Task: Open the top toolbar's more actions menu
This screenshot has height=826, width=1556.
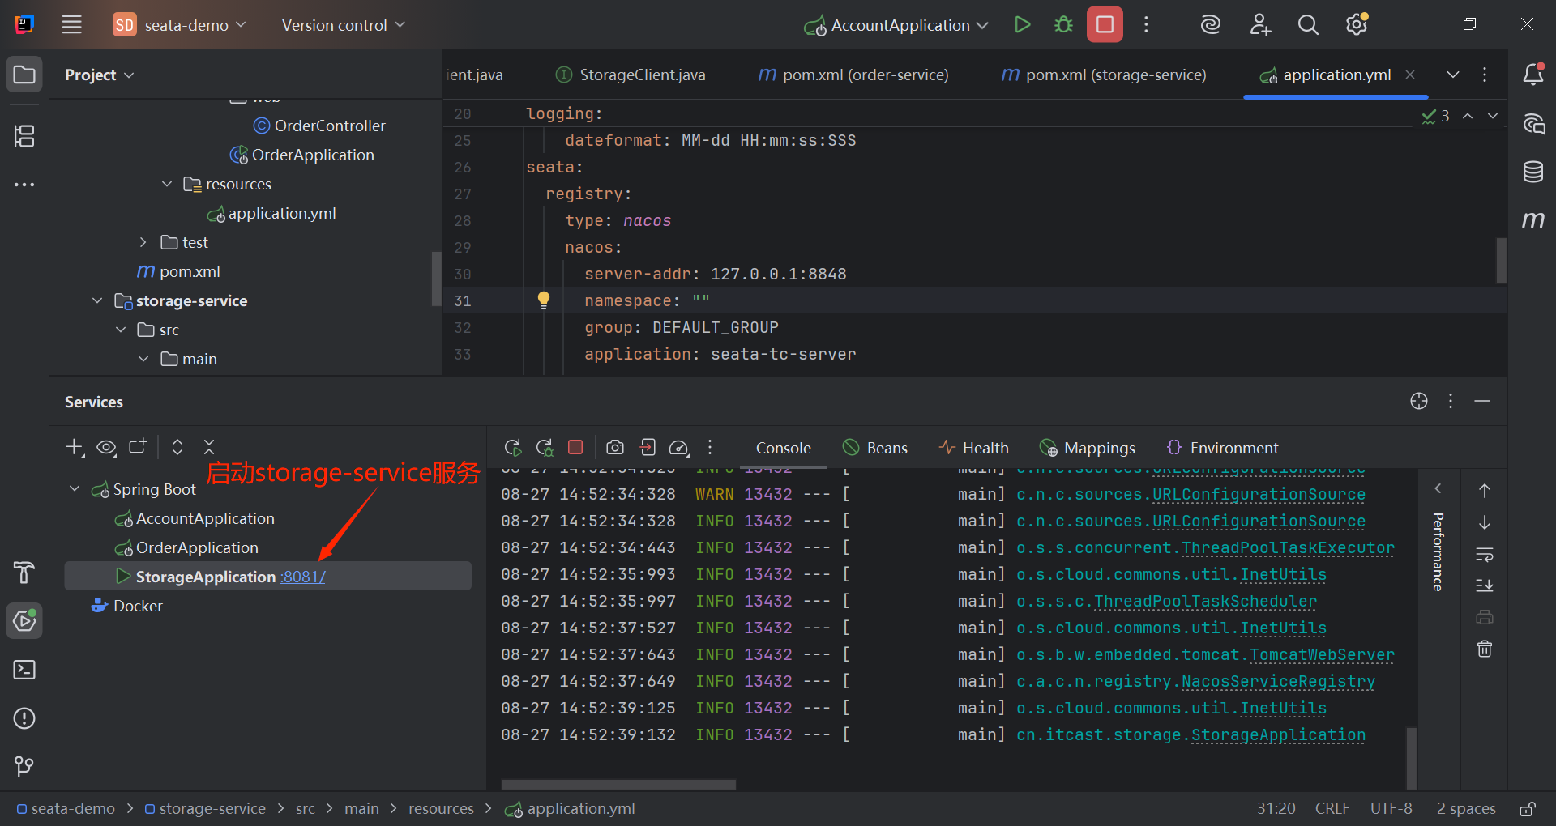Action: click(1146, 25)
